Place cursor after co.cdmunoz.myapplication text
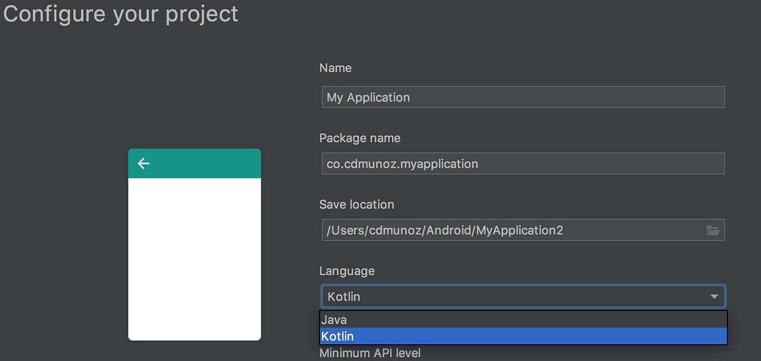Screen dimensions: 761x361 click(x=479, y=164)
